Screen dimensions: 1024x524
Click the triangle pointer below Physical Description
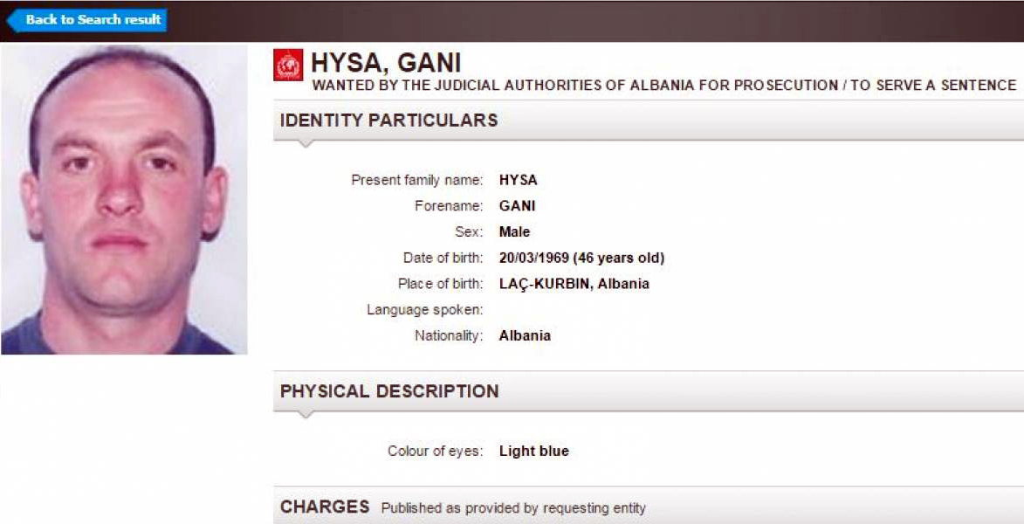(305, 414)
